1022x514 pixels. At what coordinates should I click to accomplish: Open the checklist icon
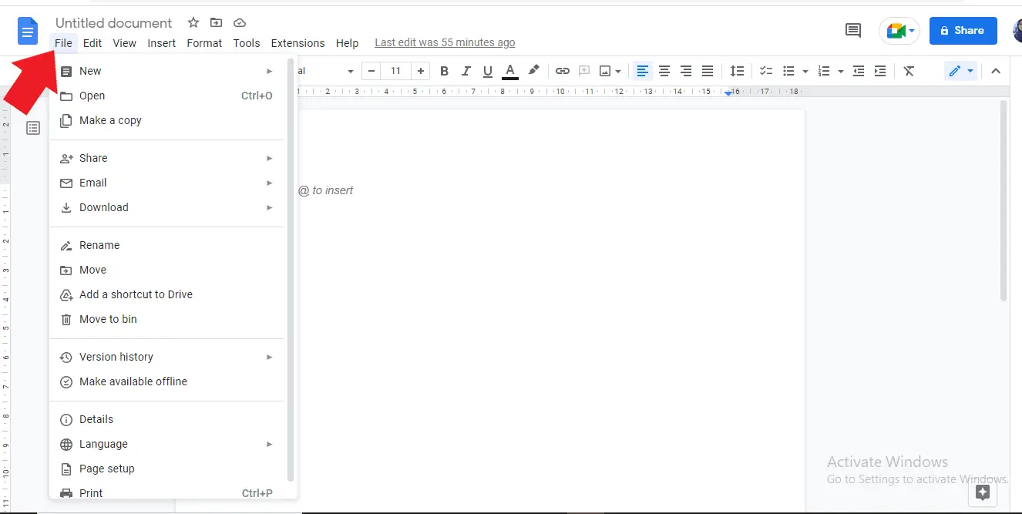[x=765, y=70]
